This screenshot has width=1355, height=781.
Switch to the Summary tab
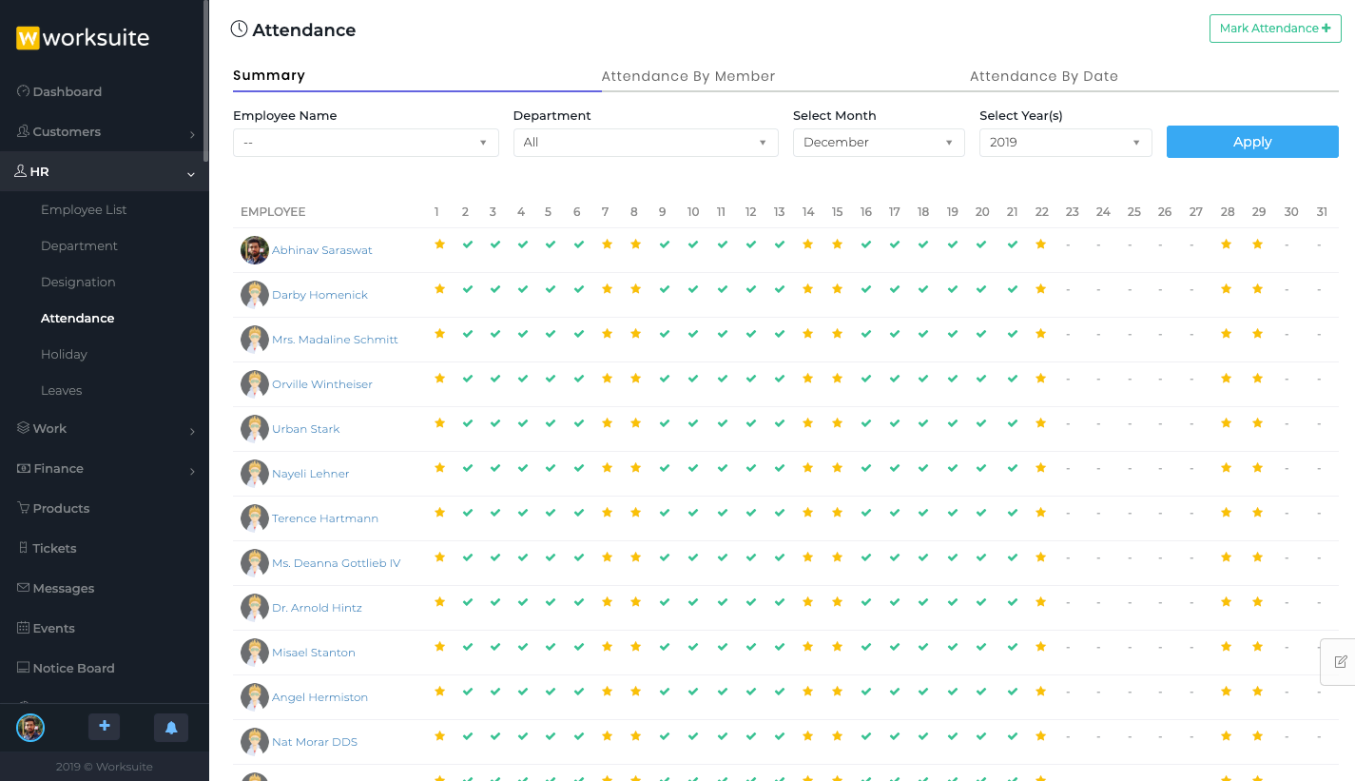[x=269, y=75]
